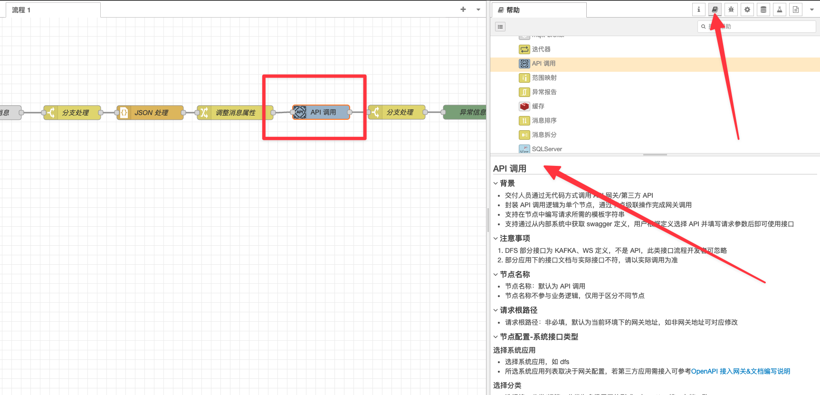Open the information sidebar tab icon
This screenshot has width=820, height=395.
click(x=698, y=10)
